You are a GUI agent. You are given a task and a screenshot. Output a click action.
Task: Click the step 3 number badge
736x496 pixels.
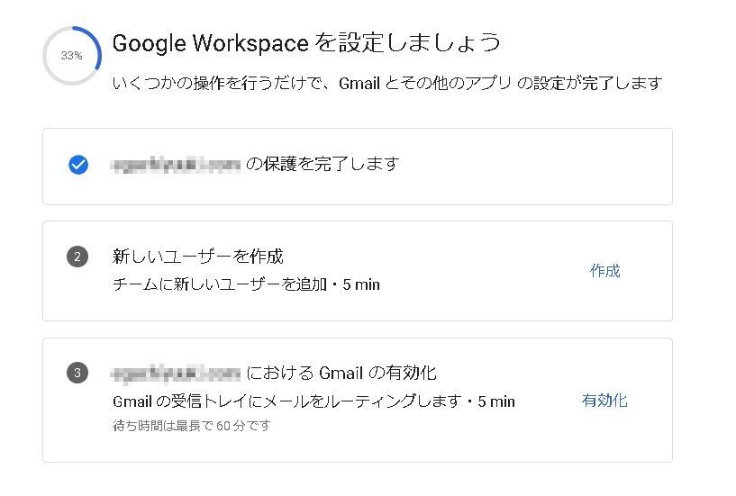coord(77,373)
